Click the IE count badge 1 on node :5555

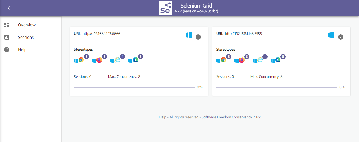pyautogui.click(x=265, y=56)
